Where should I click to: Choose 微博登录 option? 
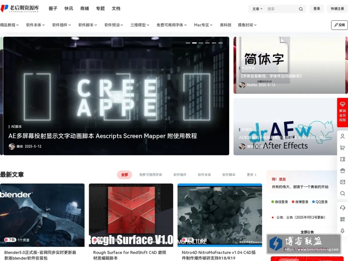point(300,202)
